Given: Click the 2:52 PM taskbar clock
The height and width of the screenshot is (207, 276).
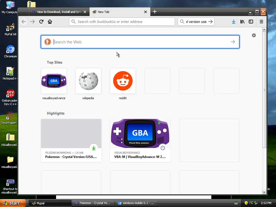Looking at the screenshot, I should [x=266, y=203].
